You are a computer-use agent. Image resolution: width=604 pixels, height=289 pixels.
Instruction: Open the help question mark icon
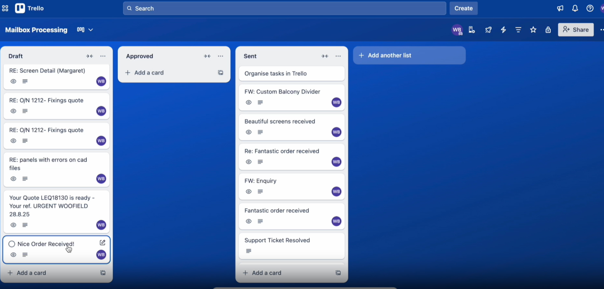[590, 8]
